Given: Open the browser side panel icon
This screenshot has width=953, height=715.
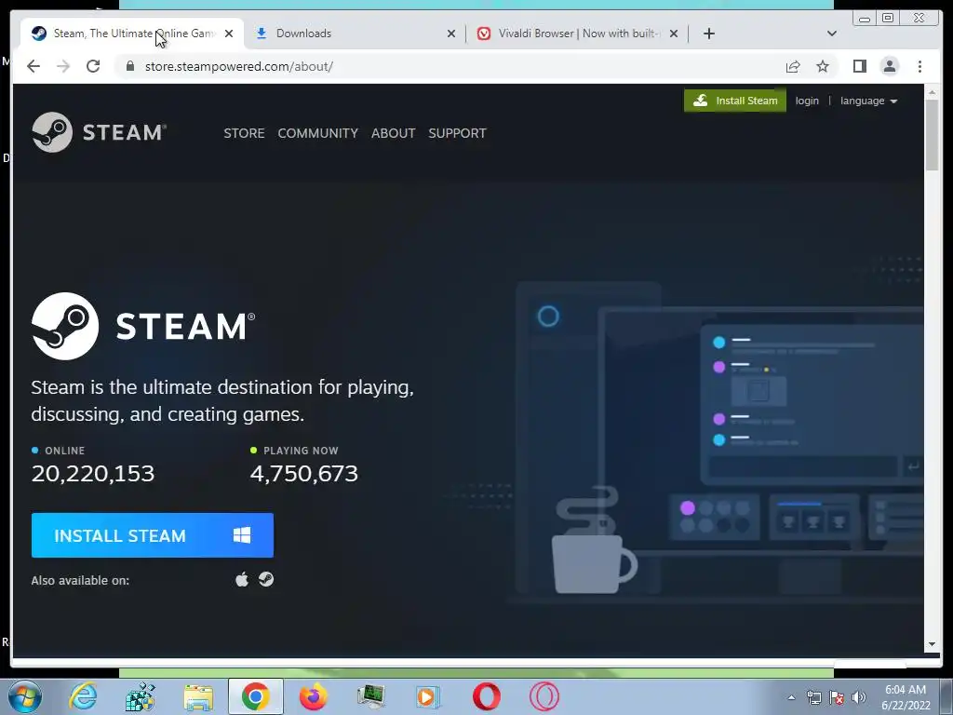Looking at the screenshot, I should click(x=859, y=66).
